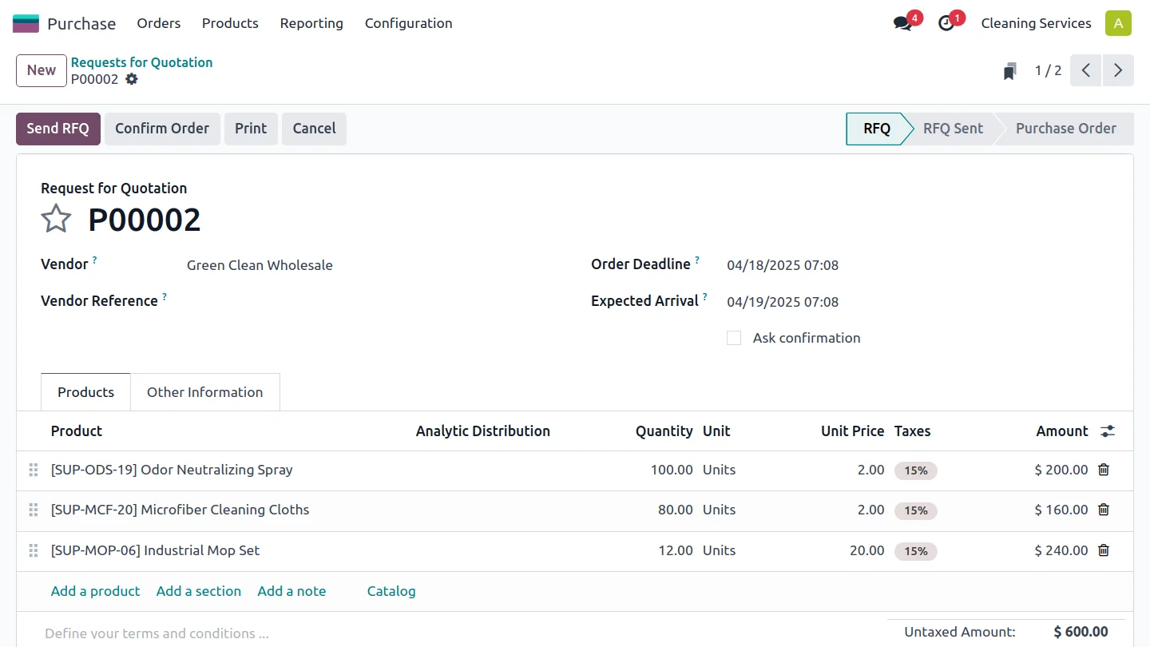Open the Reporting menu
The width and height of the screenshot is (1150, 647).
click(x=311, y=23)
